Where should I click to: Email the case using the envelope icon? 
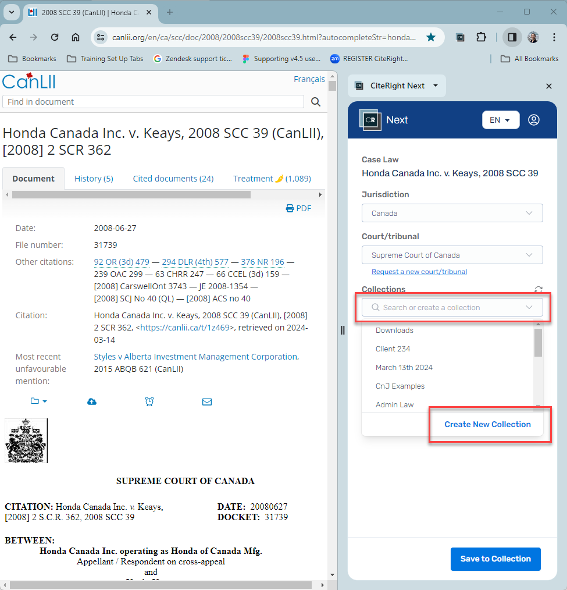(207, 402)
